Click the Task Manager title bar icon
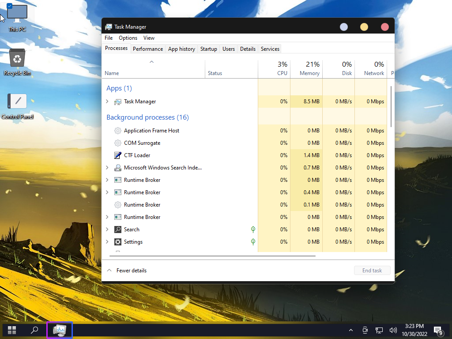Screen dimensions: 452x339 tap(109, 27)
